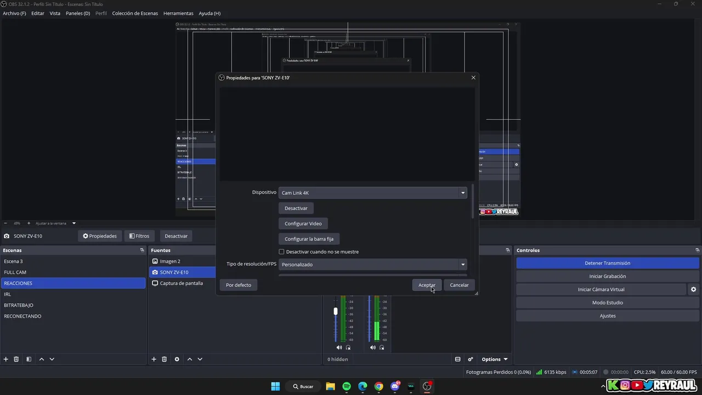702x395 pixels.
Task: Move the selected source up in Fuentes
Action: click(x=189, y=359)
